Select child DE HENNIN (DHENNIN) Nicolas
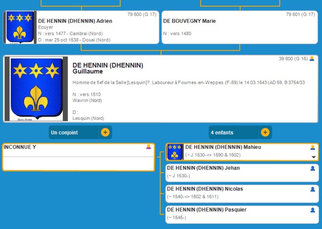 point(205,189)
